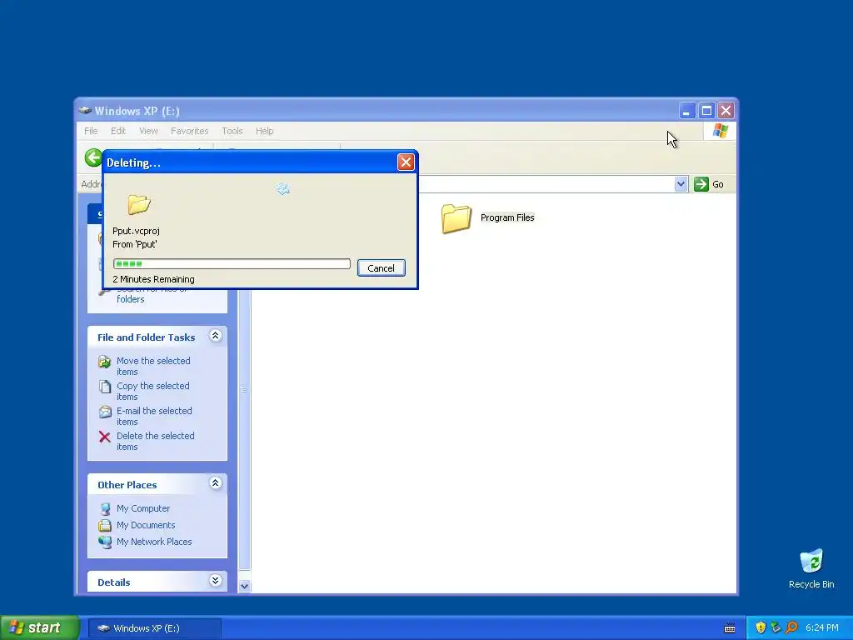Click Move the selected items link
This screenshot has width=853, height=640.
(x=153, y=367)
